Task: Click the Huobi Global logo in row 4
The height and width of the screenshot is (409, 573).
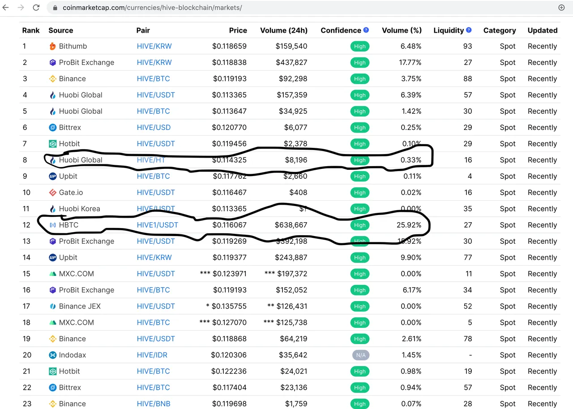Action: 52,95
